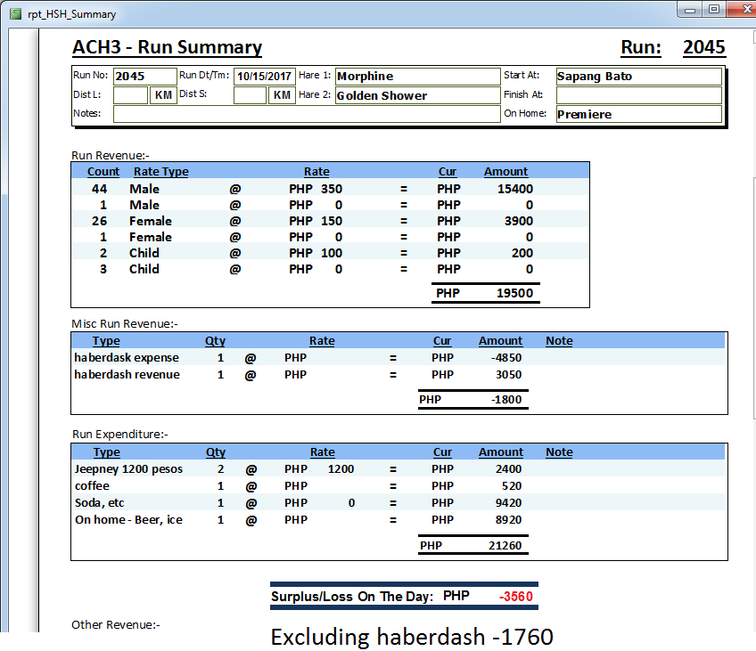This screenshot has height=651, width=756.
Task: Click the empty Dist S distance box
Action: click(250, 95)
